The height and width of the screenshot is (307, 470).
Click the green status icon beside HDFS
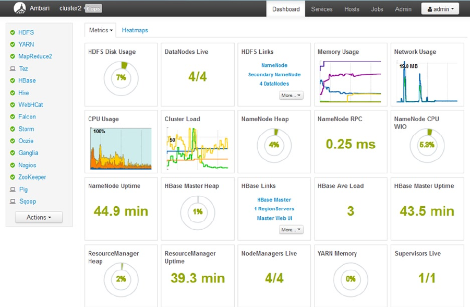[13, 32]
